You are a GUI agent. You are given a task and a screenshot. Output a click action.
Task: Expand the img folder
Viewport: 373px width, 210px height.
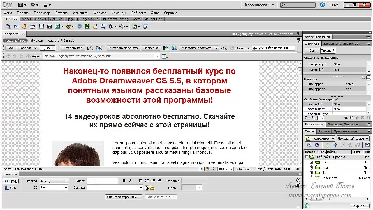tap(311, 168)
